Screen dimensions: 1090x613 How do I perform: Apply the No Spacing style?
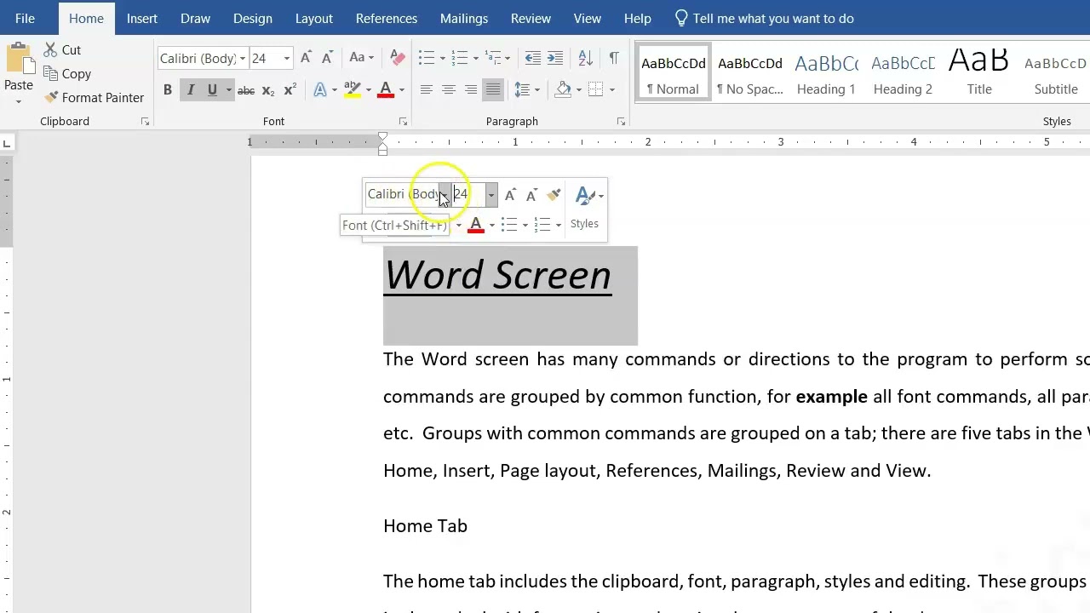click(750, 72)
